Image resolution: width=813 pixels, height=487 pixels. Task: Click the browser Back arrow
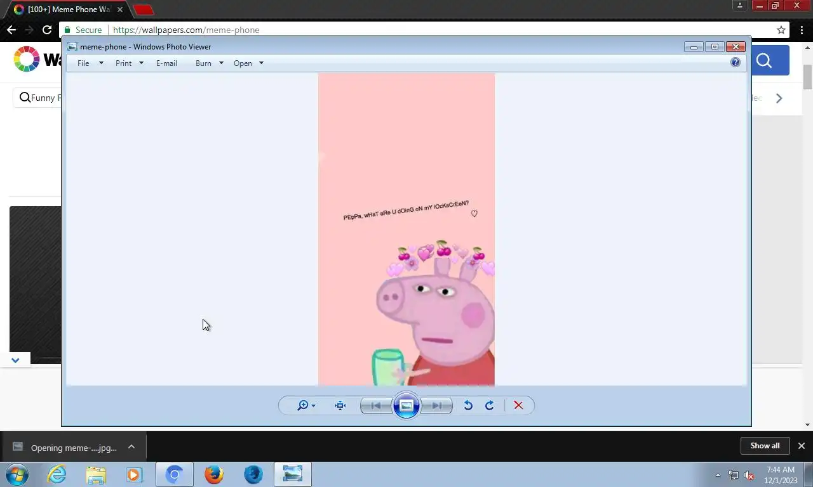pyautogui.click(x=11, y=30)
